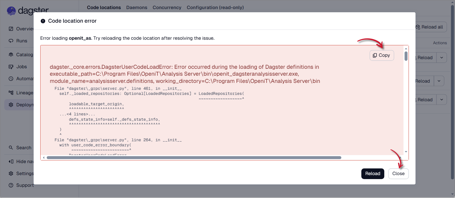Click the DagsterUserCodeLoadError message heading
This screenshot has width=455, height=198.
click(x=185, y=74)
